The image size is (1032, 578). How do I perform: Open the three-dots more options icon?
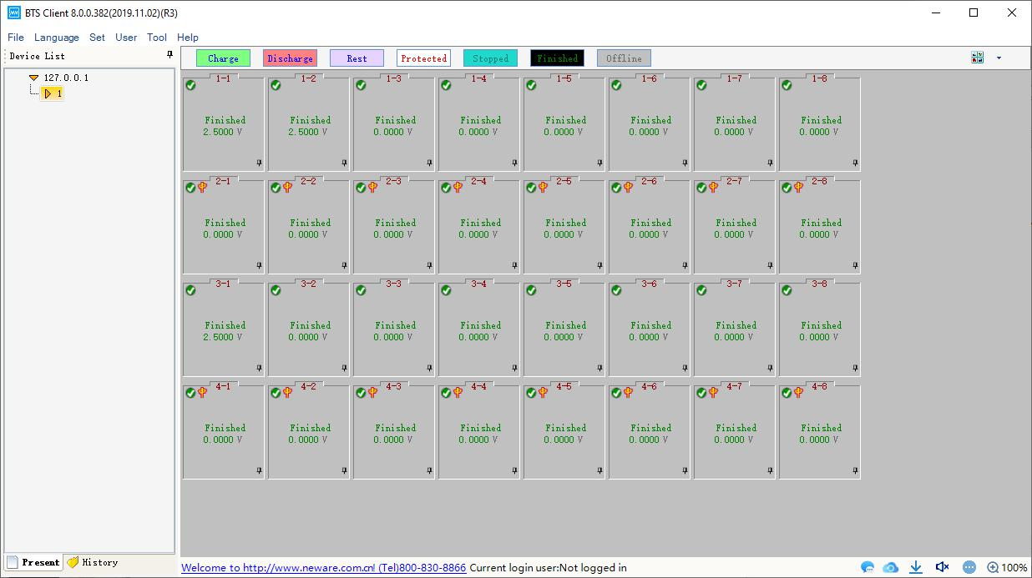click(969, 568)
